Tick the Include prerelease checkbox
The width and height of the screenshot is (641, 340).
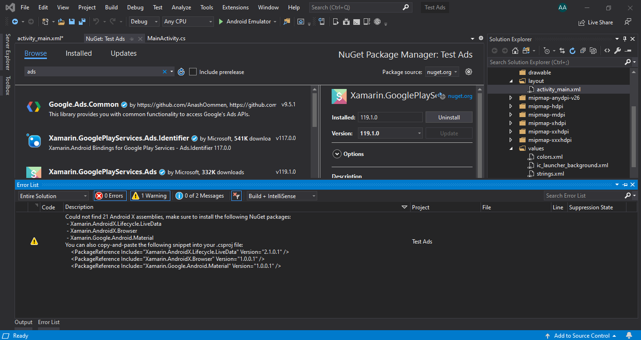193,72
